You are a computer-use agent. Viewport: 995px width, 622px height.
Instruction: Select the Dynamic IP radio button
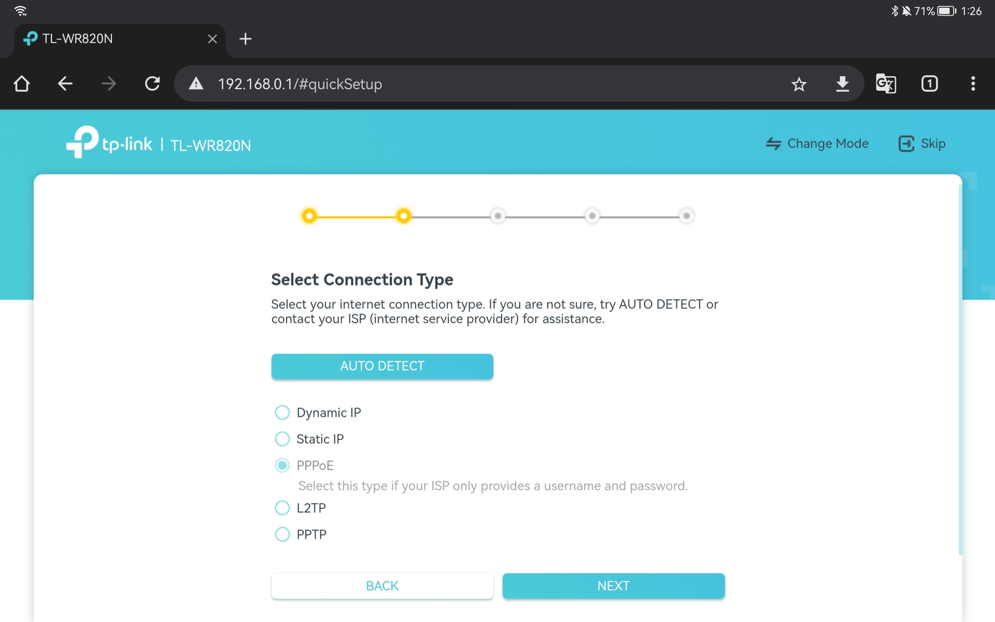tap(282, 413)
